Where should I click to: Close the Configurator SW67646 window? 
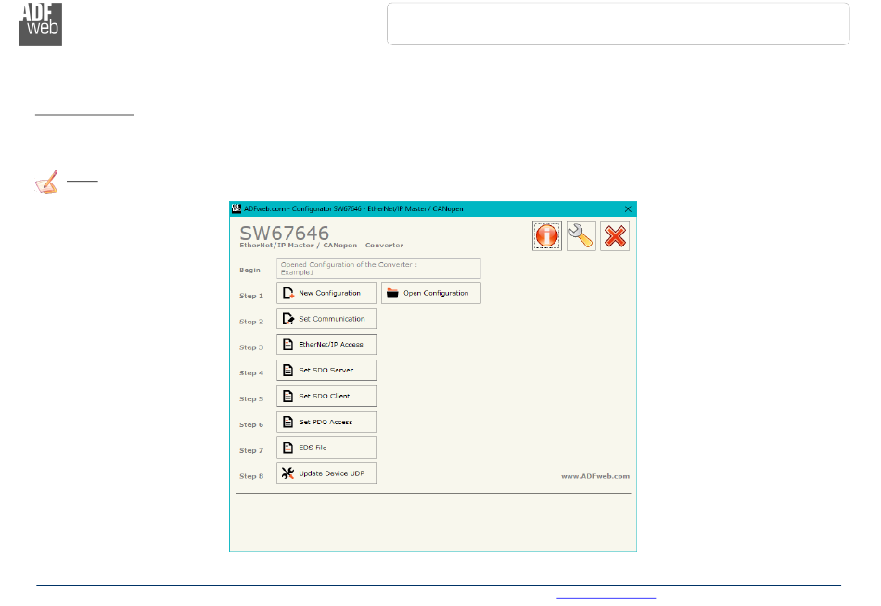(x=628, y=208)
